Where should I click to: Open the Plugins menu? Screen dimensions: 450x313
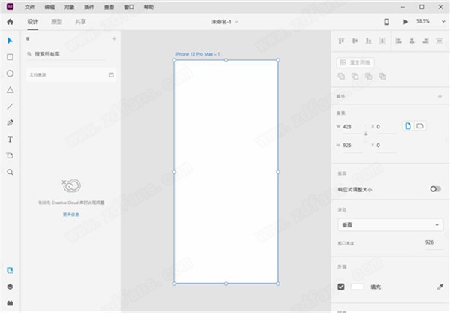(89, 7)
